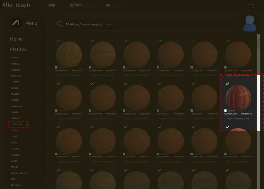Image resolution: width=264 pixels, height=189 pixels.
Task: Click the green checkmark above Parquet004
Action: 159,41
